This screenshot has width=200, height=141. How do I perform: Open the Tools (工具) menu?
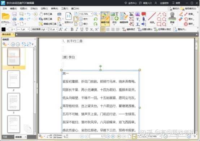click(65, 9)
